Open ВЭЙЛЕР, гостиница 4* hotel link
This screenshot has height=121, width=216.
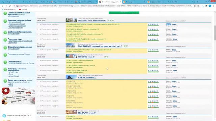(87, 78)
